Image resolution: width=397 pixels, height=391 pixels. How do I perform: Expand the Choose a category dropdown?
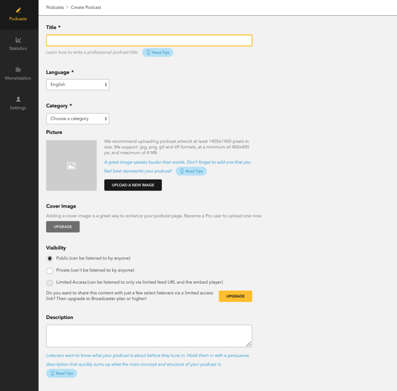78,119
